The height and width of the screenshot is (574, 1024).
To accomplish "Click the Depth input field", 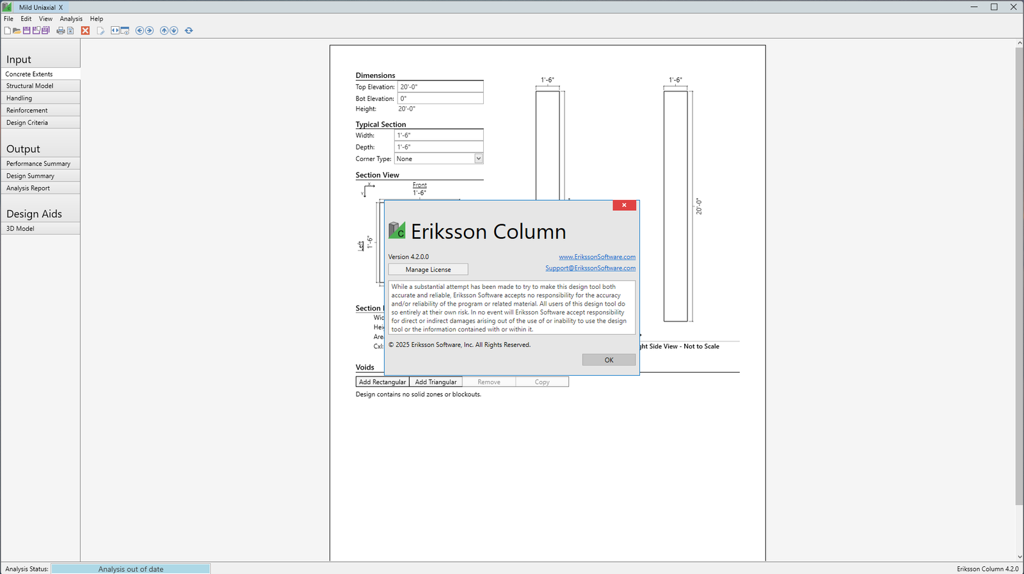I will tap(438, 147).
